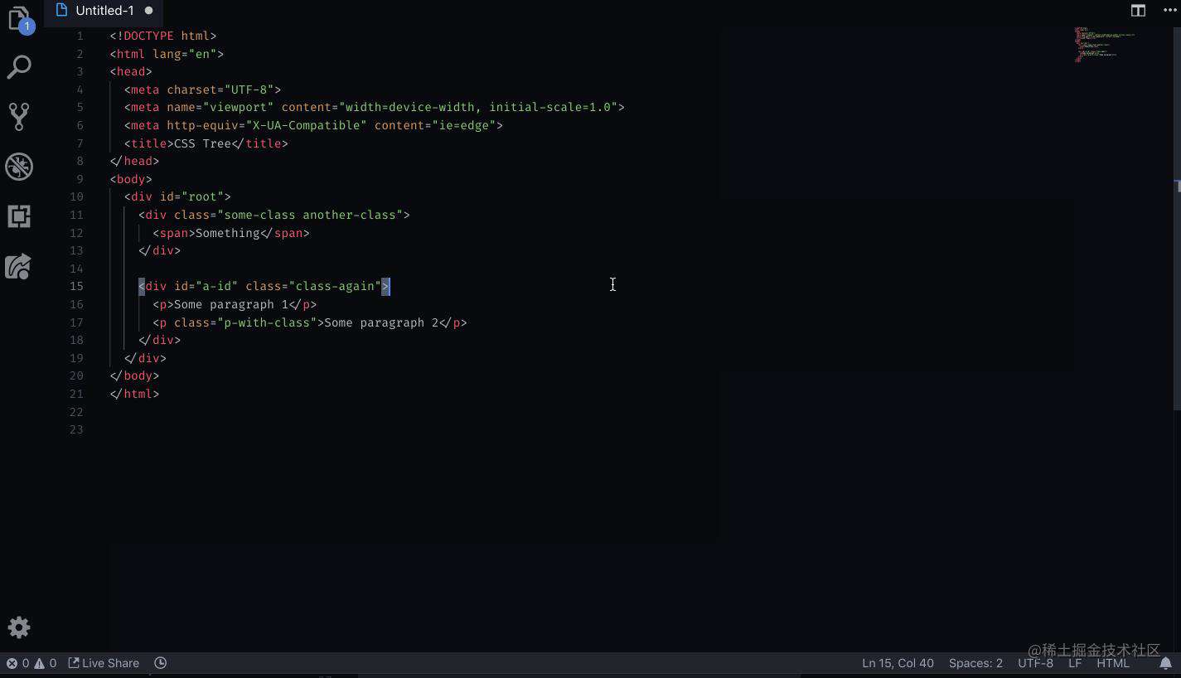
Task: Click the minimap code preview
Action: [1104, 44]
